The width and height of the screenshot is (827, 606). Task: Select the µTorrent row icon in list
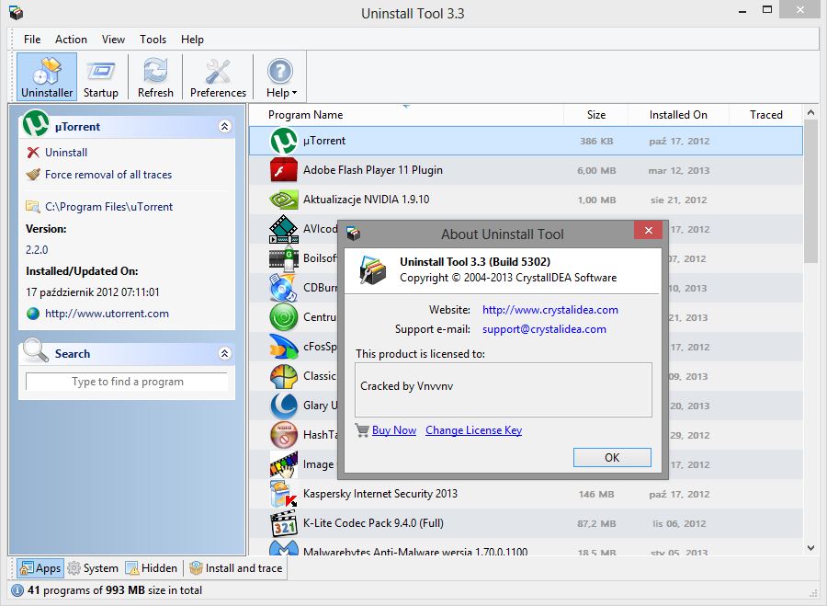(284, 141)
